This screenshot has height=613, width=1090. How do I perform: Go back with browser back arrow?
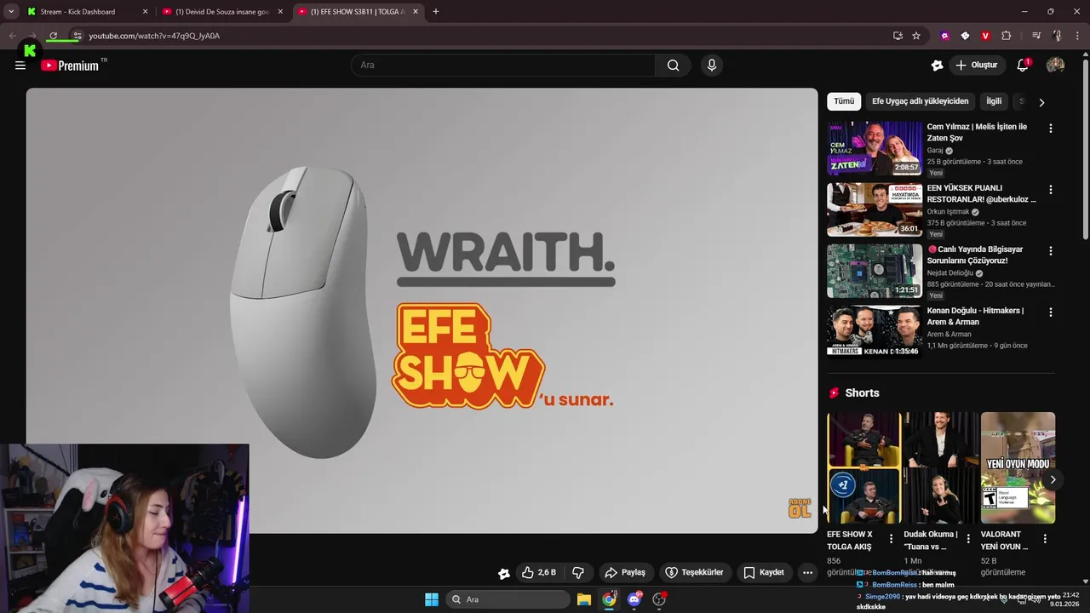[x=12, y=36]
